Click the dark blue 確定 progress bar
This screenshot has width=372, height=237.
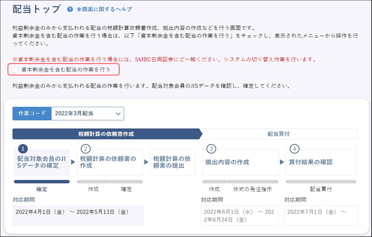tap(42, 182)
